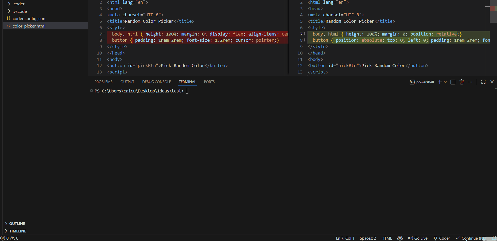Open a new terminal with the plus icon
The height and width of the screenshot is (241, 497).
coord(439,82)
